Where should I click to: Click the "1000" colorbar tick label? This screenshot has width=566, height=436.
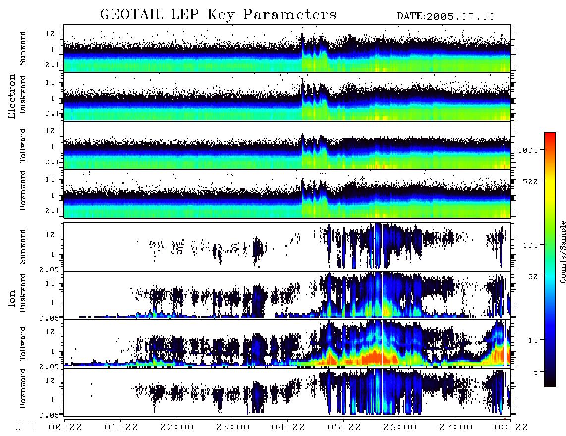[528, 150]
